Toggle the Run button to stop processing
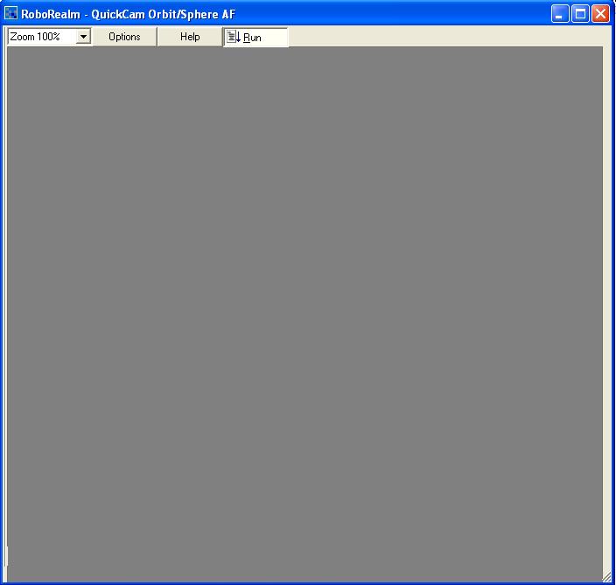The width and height of the screenshot is (616, 585). tap(255, 37)
